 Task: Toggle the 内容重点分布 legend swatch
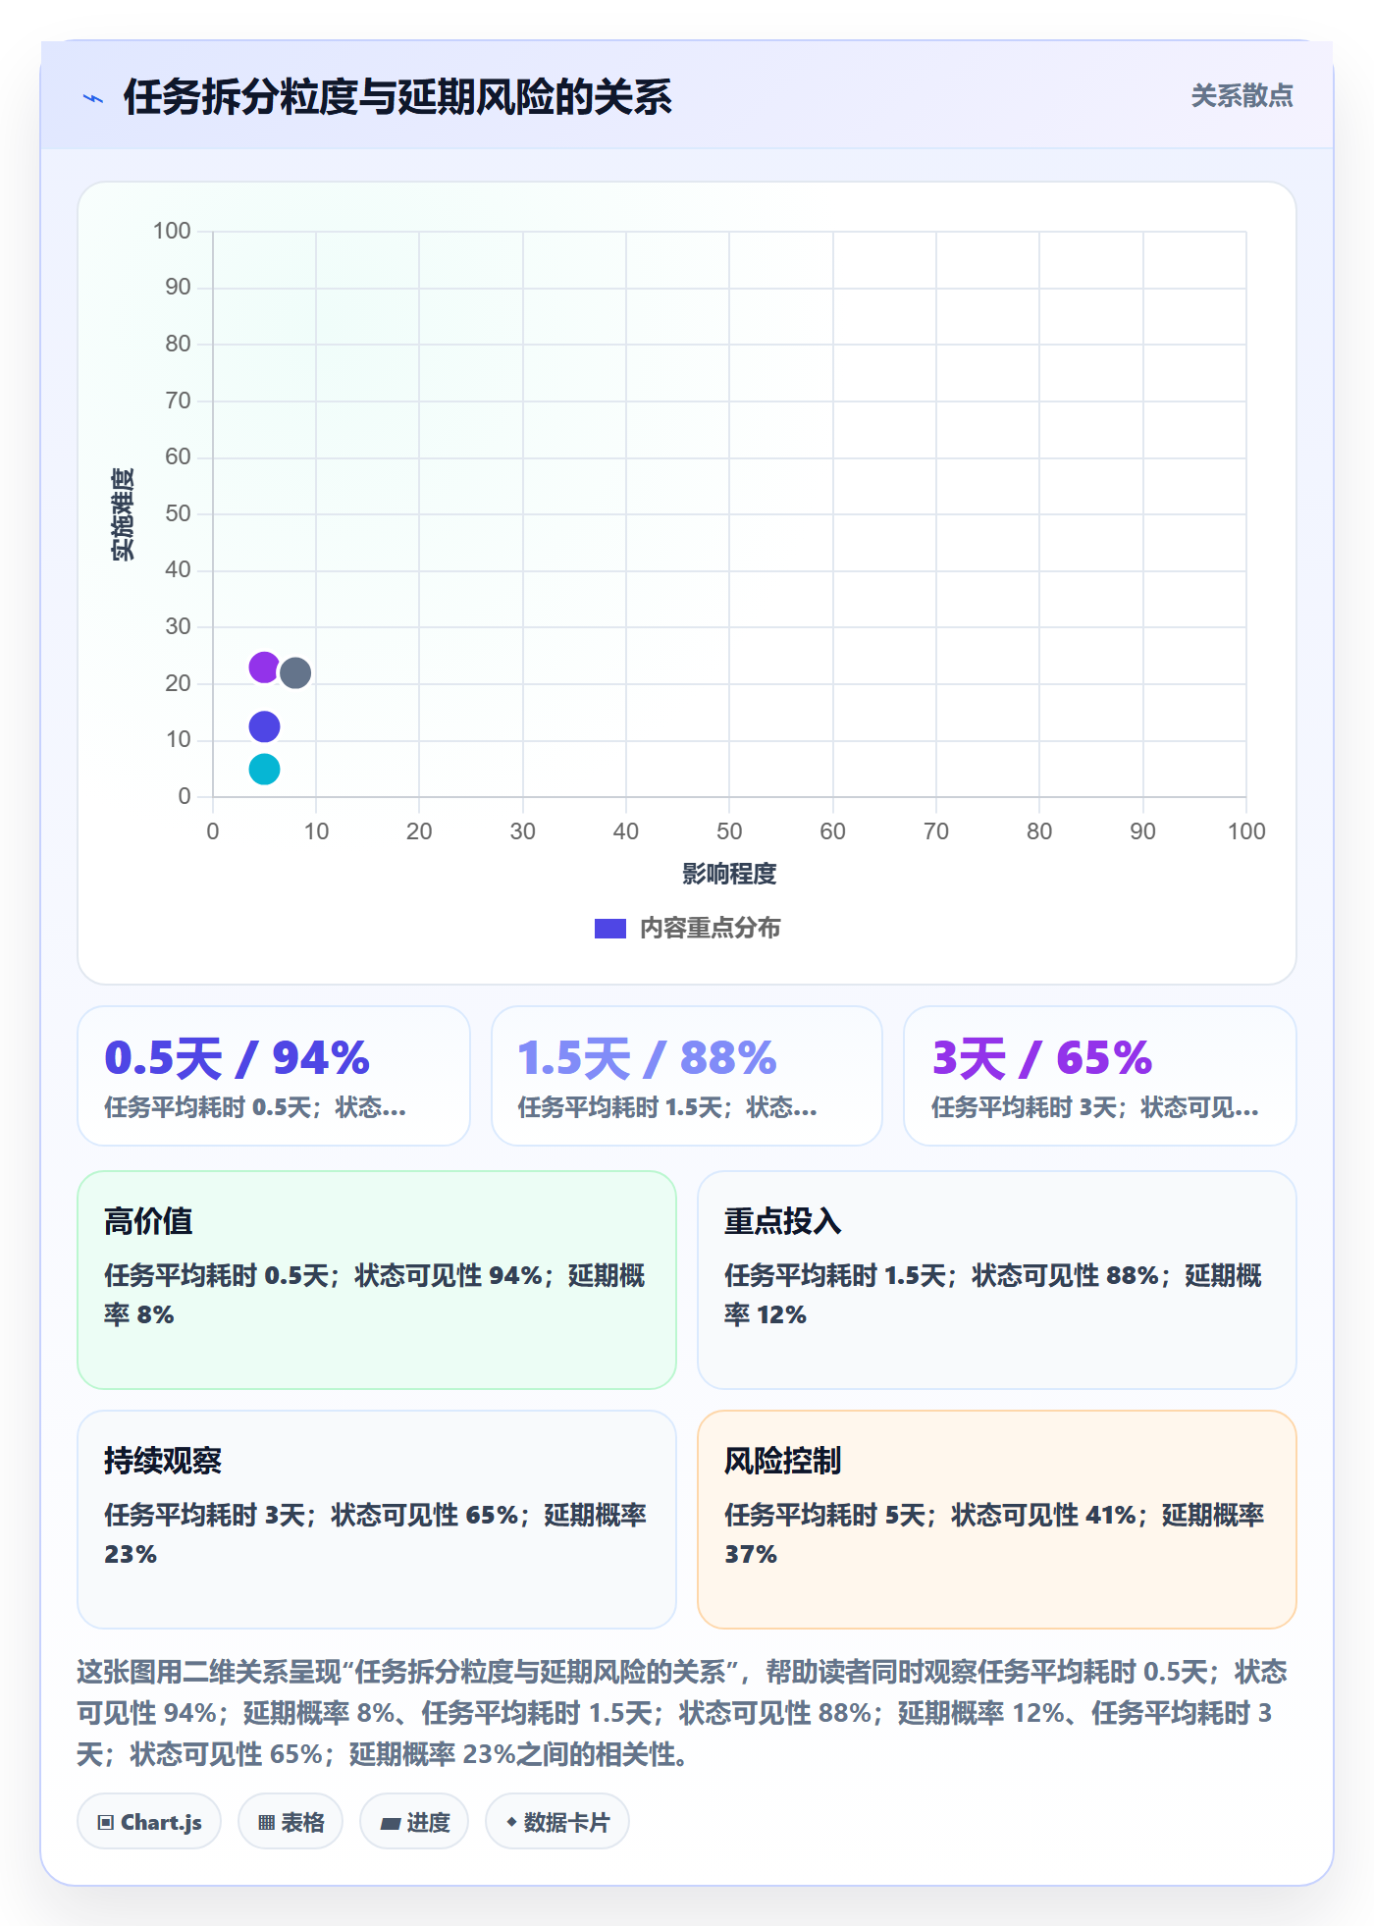pyautogui.click(x=610, y=929)
